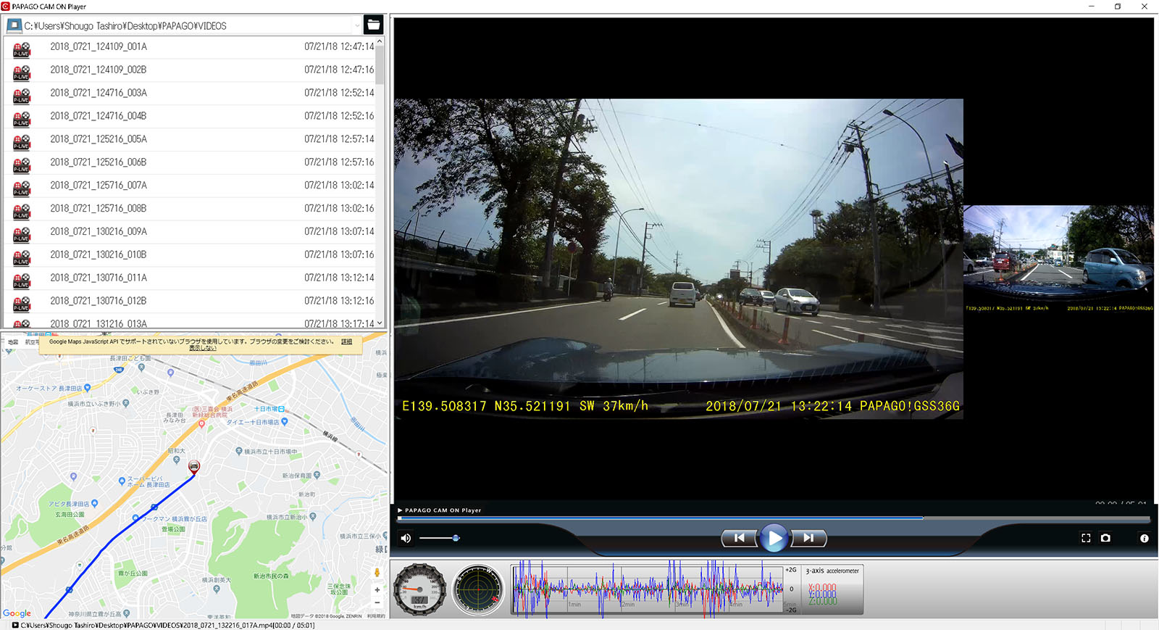Click the red car location marker on map

[194, 466]
